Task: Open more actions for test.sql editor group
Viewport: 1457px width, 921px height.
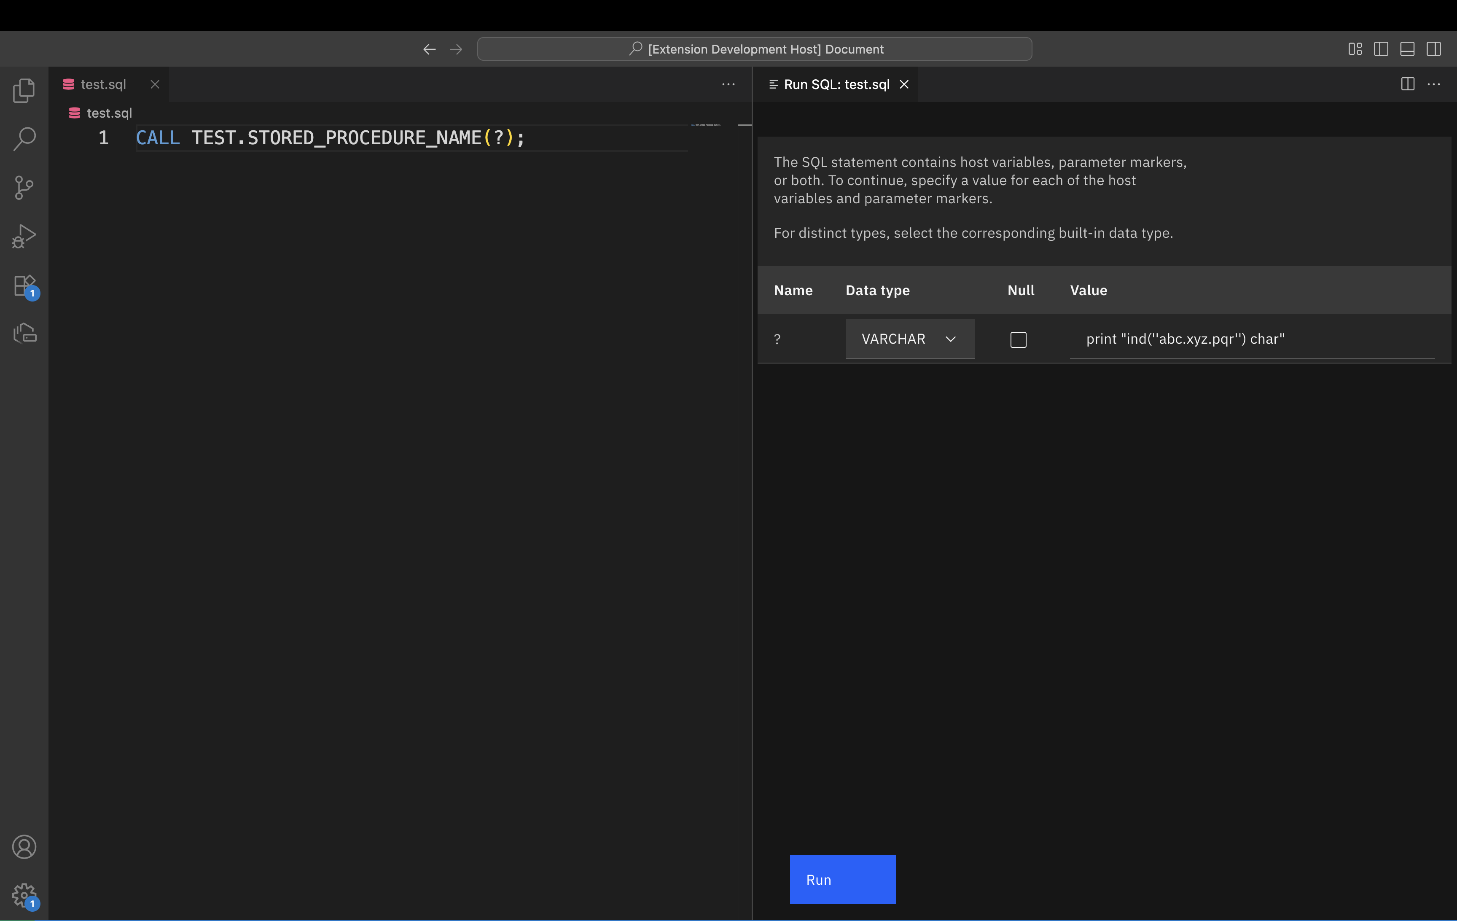Action: coord(728,84)
